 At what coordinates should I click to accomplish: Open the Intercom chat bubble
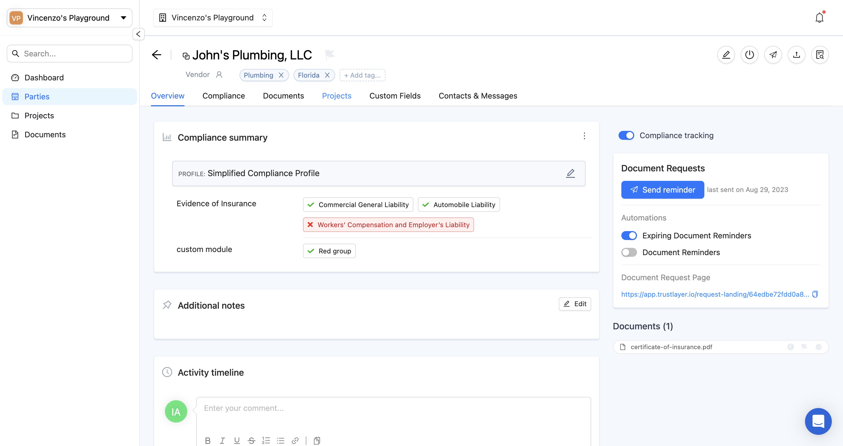click(818, 421)
